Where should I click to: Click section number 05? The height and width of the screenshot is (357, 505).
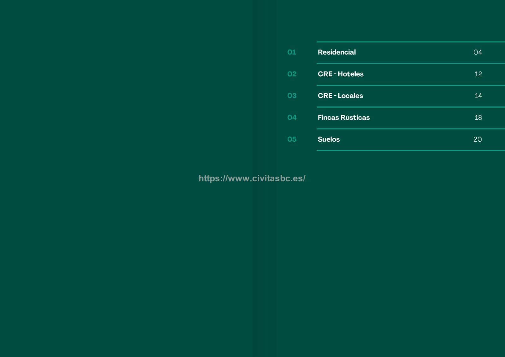292,139
